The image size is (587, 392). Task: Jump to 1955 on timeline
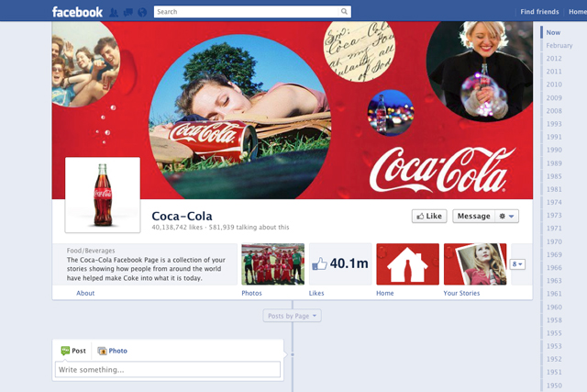click(x=554, y=333)
